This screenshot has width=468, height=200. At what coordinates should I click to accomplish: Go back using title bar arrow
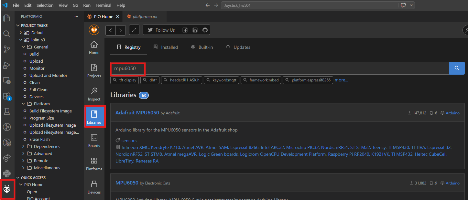[x=208, y=5]
